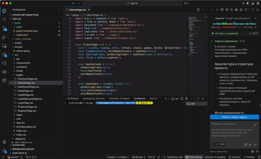Click the master branch status item

pyautogui.click(x=13, y=157)
